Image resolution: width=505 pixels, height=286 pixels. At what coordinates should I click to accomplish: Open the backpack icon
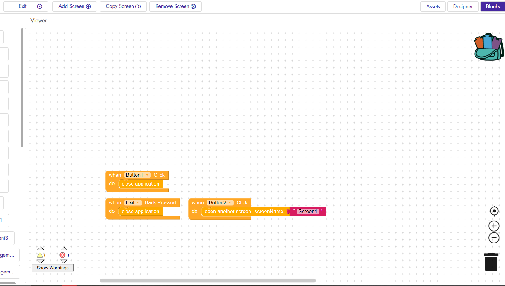click(x=489, y=47)
